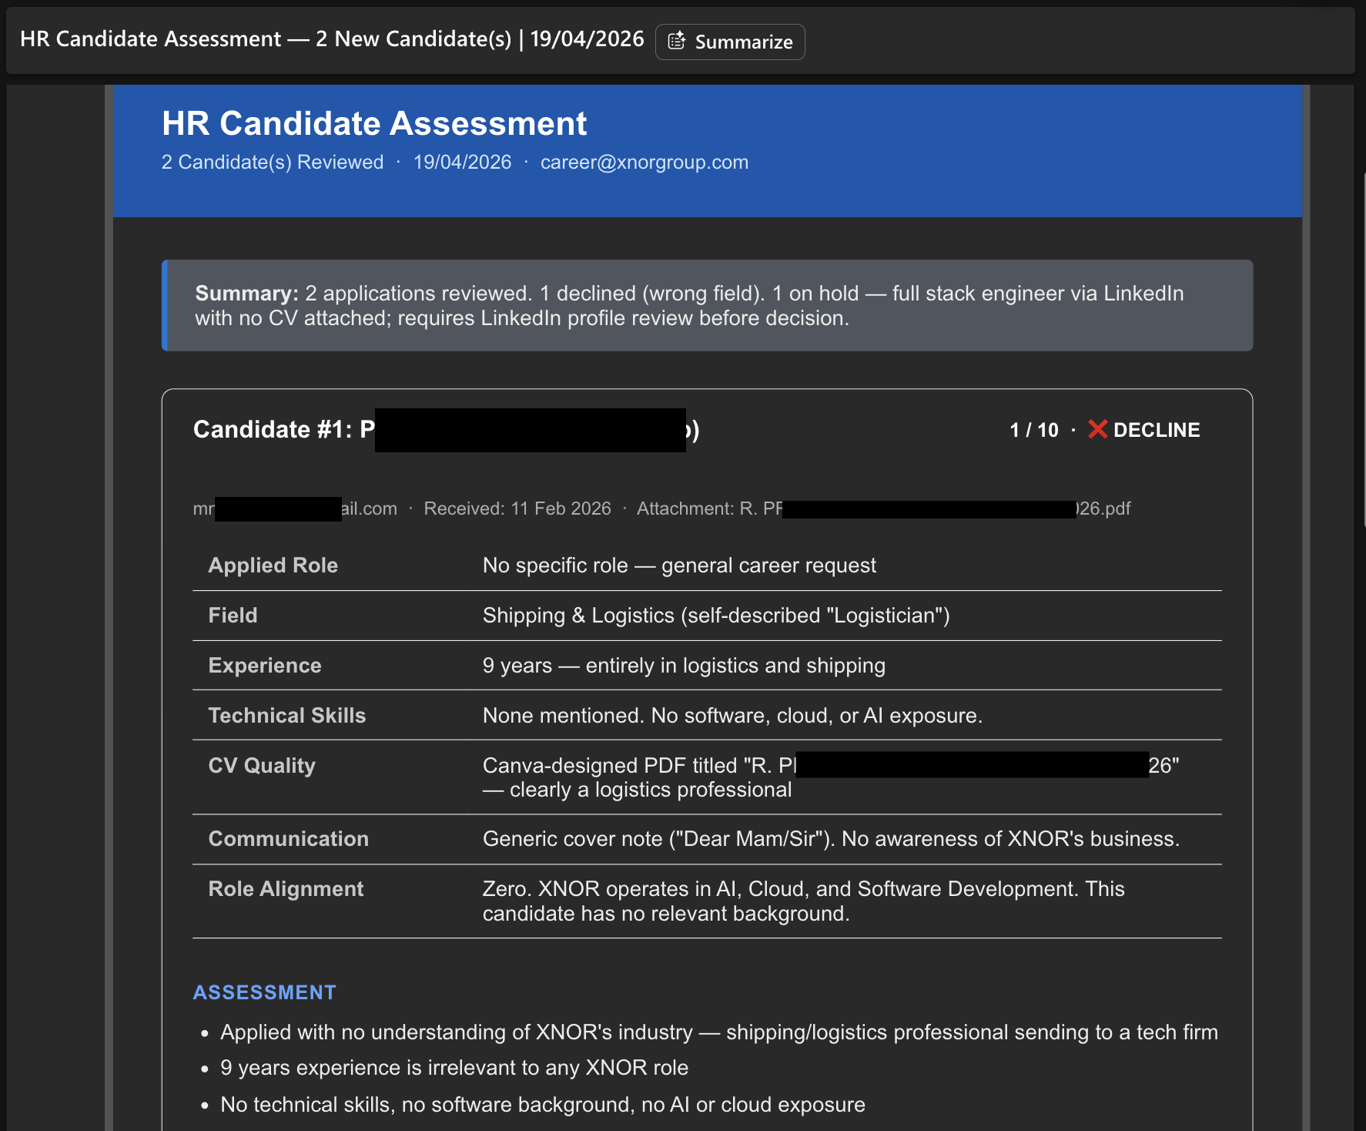Click the Summary callout box
The height and width of the screenshot is (1131, 1366).
pos(707,306)
